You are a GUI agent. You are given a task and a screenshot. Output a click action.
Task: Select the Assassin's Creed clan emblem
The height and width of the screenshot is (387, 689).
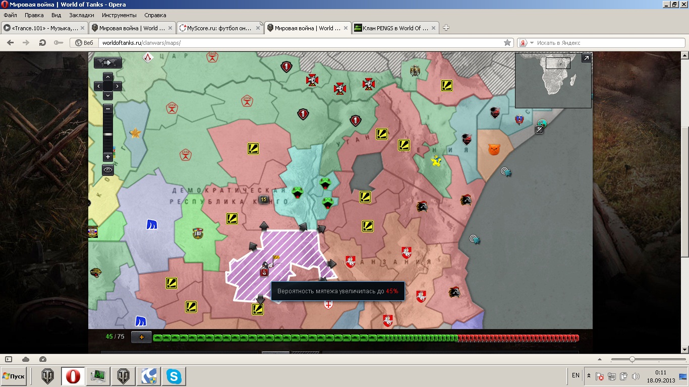point(149,57)
